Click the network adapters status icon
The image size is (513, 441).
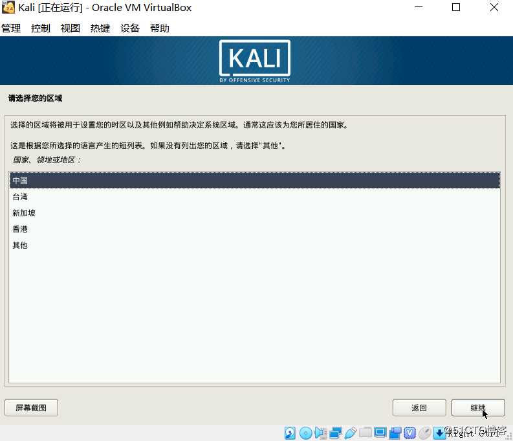coord(335,433)
